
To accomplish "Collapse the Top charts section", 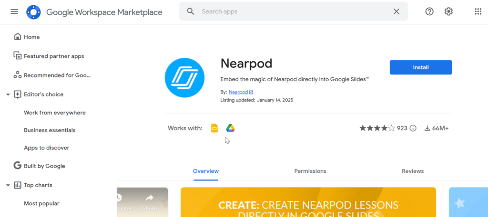I will (8, 185).
